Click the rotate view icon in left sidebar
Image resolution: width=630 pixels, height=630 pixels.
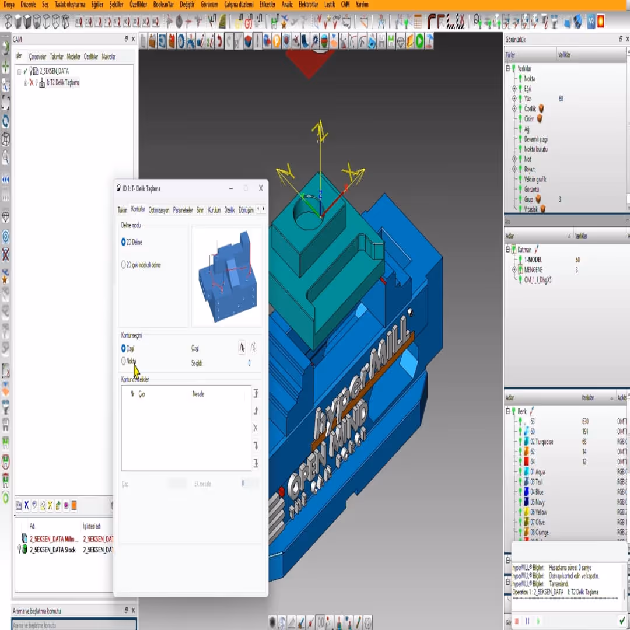(6, 121)
